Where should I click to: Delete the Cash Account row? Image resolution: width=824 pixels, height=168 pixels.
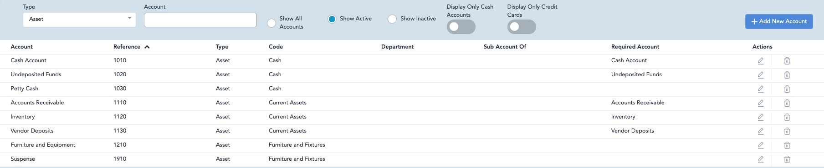(x=787, y=61)
